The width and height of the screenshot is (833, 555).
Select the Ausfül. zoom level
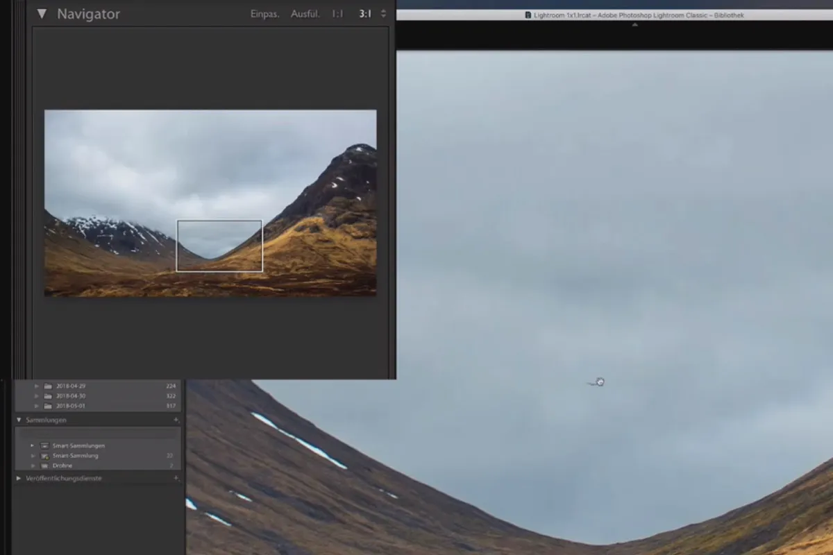[x=306, y=14]
